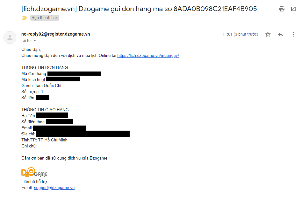The height and width of the screenshot is (198, 301).
Task: Select the Hộp thư đến label chip
Action: point(42,18)
